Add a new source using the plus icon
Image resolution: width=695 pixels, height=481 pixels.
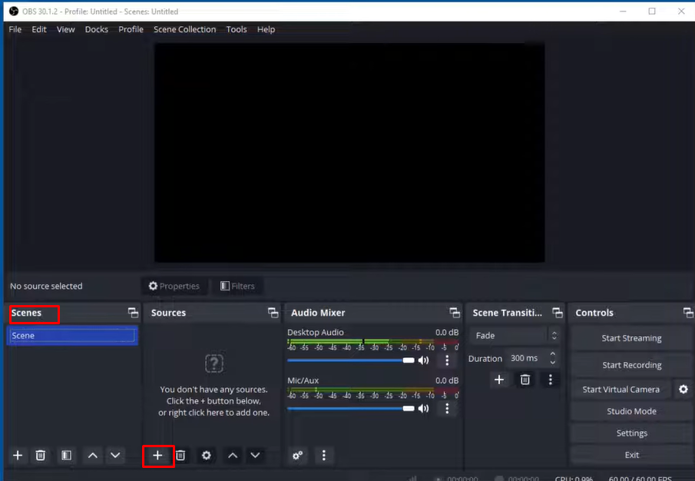coord(157,456)
